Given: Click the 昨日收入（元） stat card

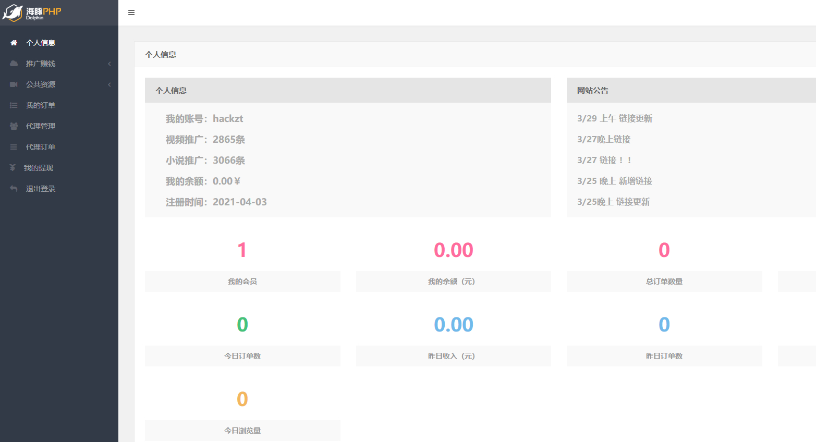Looking at the screenshot, I should [454, 338].
